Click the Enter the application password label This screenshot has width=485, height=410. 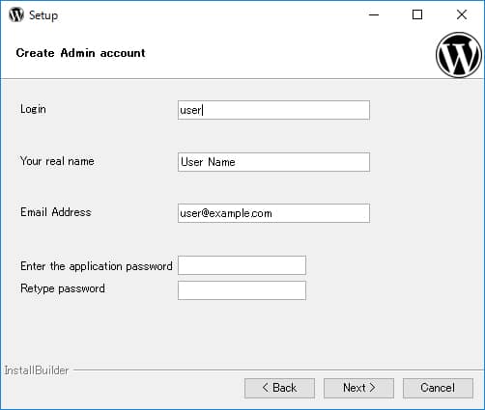point(97,266)
